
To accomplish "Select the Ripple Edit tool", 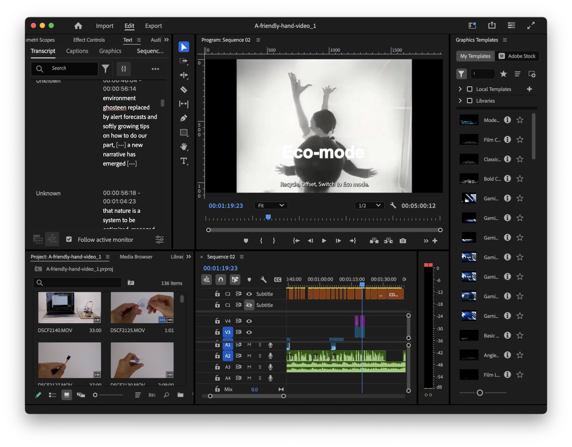I will coord(184,75).
